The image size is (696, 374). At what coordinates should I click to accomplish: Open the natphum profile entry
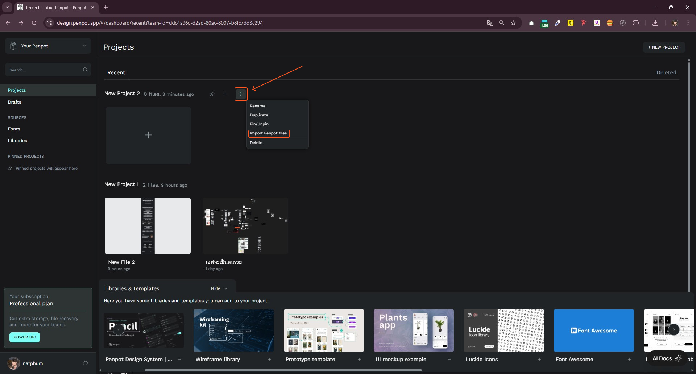coord(33,363)
